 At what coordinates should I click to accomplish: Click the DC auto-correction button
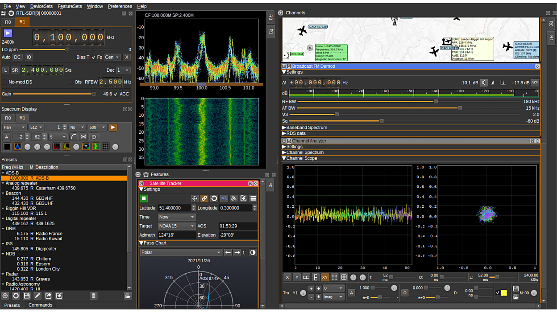17,57
